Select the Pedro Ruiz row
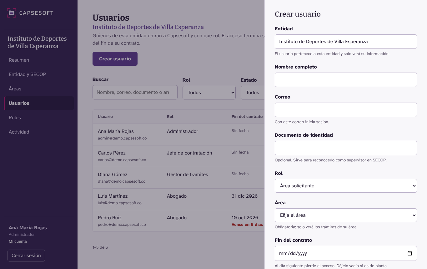The height and width of the screenshot is (269, 427). pyautogui.click(x=178, y=221)
